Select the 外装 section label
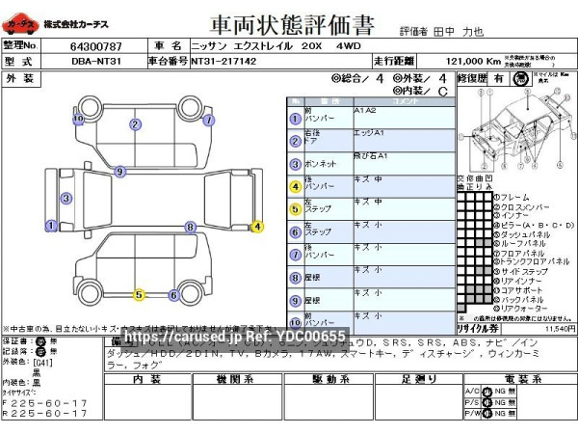 click(21, 77)
